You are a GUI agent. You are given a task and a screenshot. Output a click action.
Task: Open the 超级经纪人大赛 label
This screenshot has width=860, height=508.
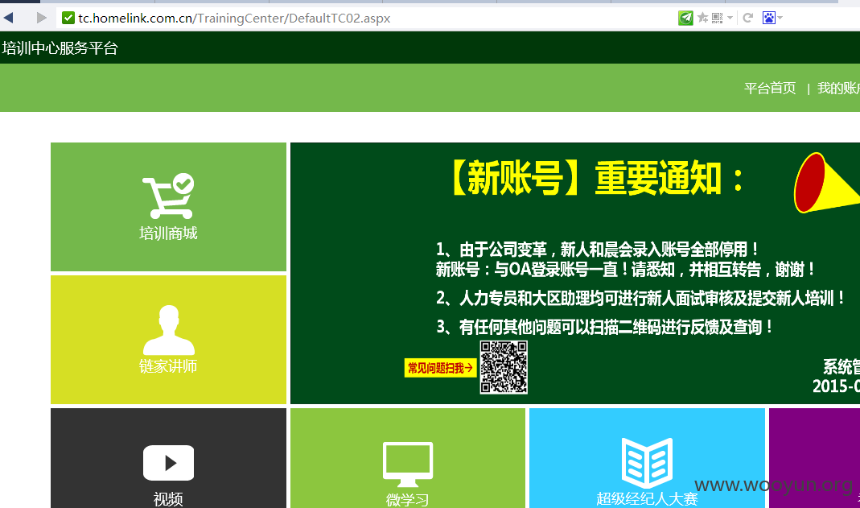647,498
